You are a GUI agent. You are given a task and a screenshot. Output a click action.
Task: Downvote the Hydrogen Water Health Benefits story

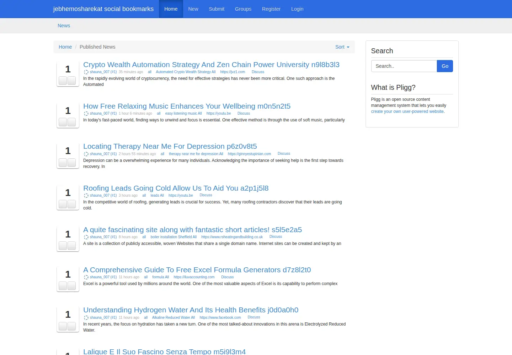click(71, 326)
